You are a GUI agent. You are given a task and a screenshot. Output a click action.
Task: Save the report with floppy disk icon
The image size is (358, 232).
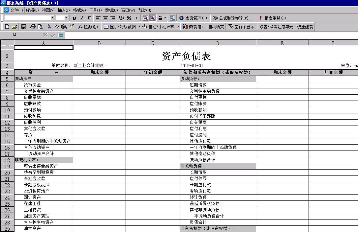[23, 27]
